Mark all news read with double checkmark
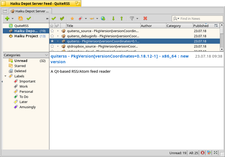The height and width of the screenshot is (157, 225). coord(62,19)
